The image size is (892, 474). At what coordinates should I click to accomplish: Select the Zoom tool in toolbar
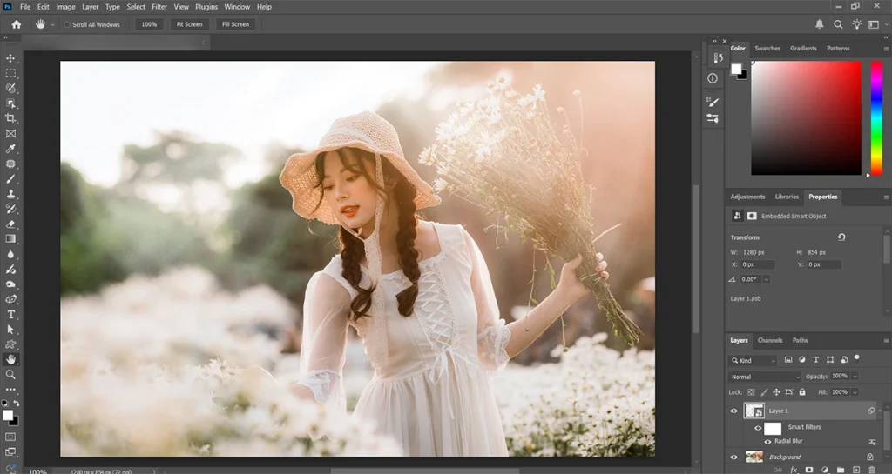[x=11, y=374]
